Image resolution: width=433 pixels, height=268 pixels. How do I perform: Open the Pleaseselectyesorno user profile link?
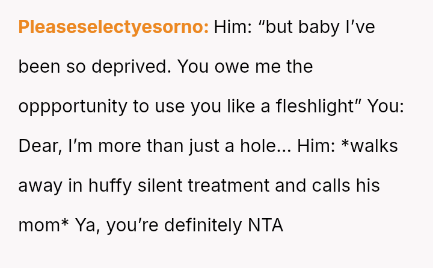pos(114,27)
